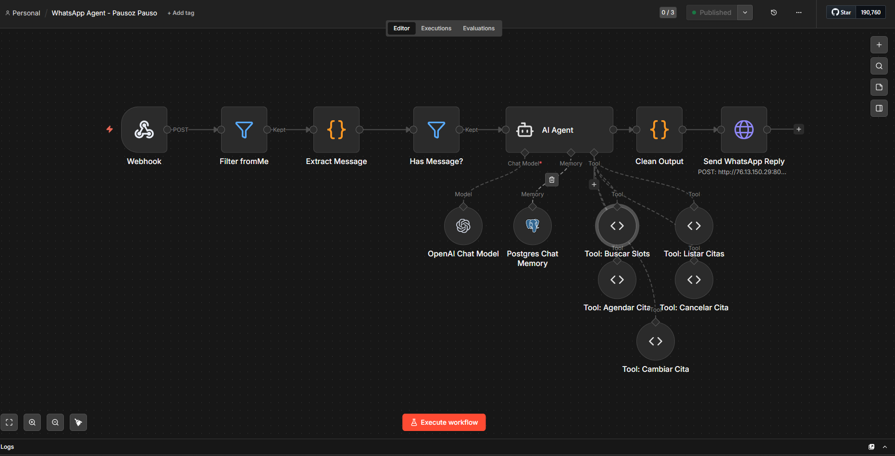Open the Personal breadcrumb link

click(x=23, y=13)
